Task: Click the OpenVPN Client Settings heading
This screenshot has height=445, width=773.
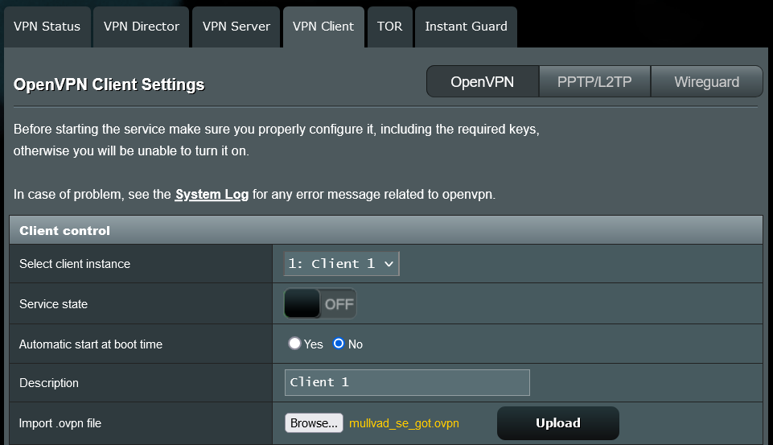Action: 109,84
